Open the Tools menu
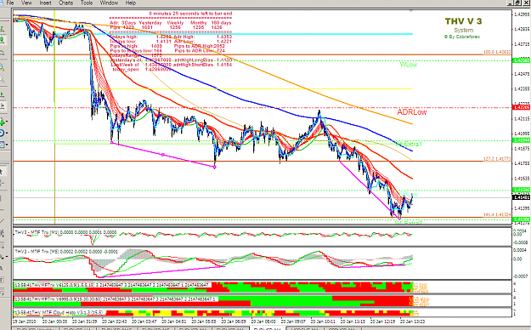The width and height of the screenshot is (531, 330). click(87, 3)
